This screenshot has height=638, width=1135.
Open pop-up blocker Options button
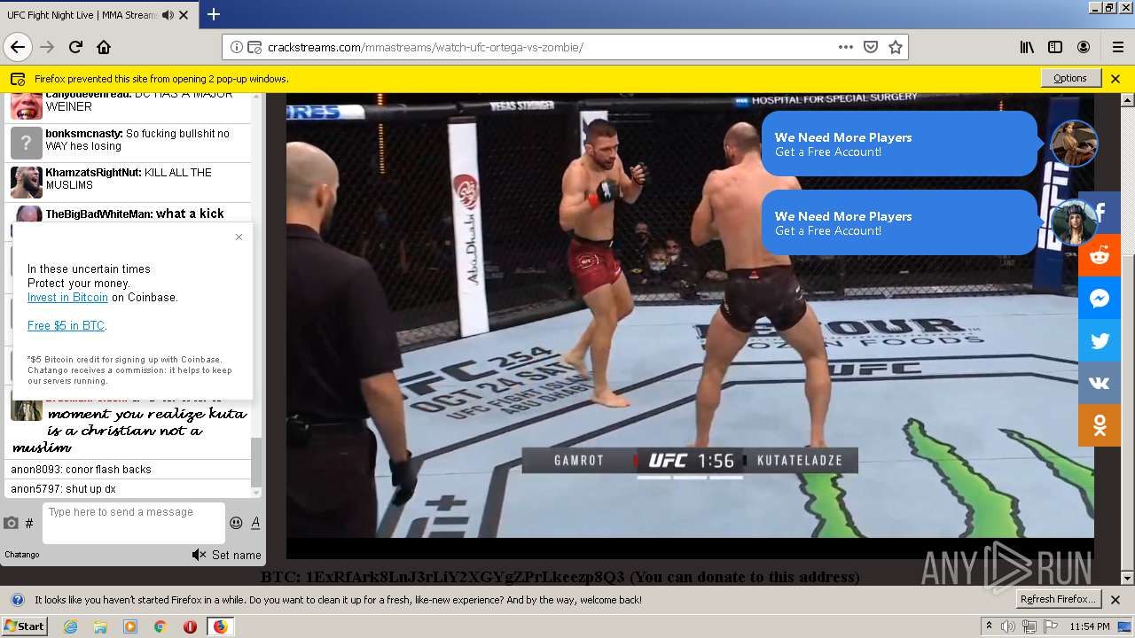1070,78
